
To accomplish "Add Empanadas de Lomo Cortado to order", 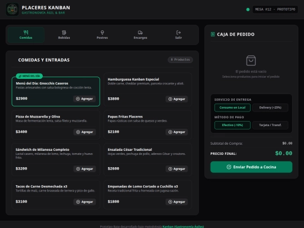I will pos(177,202).
